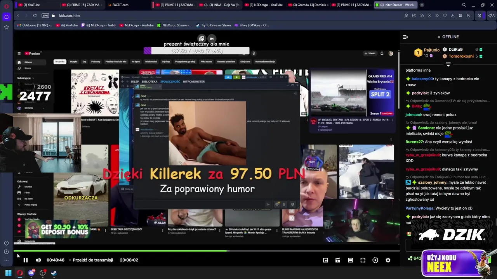Open the Bitwy | G4Skins bookmark

coord(251,25)
